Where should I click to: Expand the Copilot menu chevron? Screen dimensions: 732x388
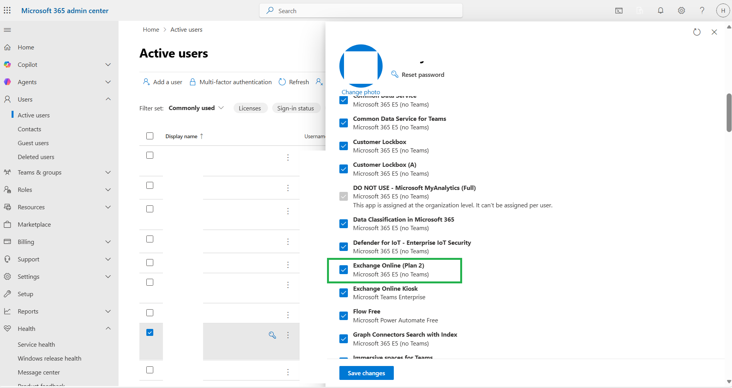pyautogui.click(x=108, y=64)
